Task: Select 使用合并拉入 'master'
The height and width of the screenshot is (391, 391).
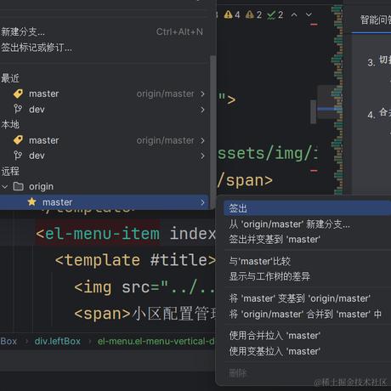Action: click(308, 336)
